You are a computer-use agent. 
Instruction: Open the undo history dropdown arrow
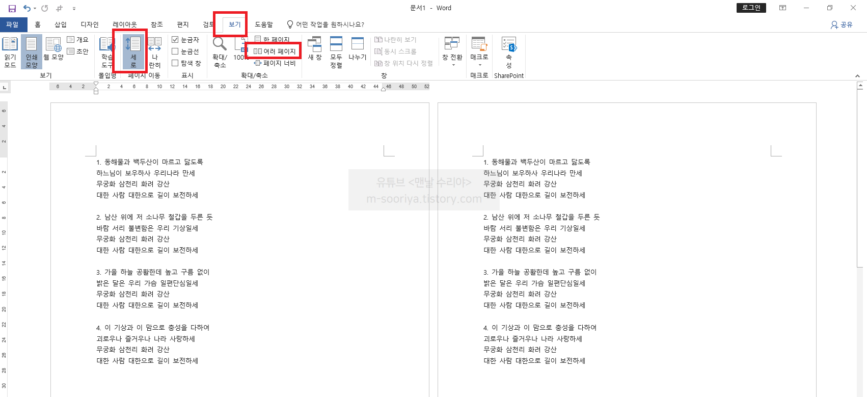[35, 8]
